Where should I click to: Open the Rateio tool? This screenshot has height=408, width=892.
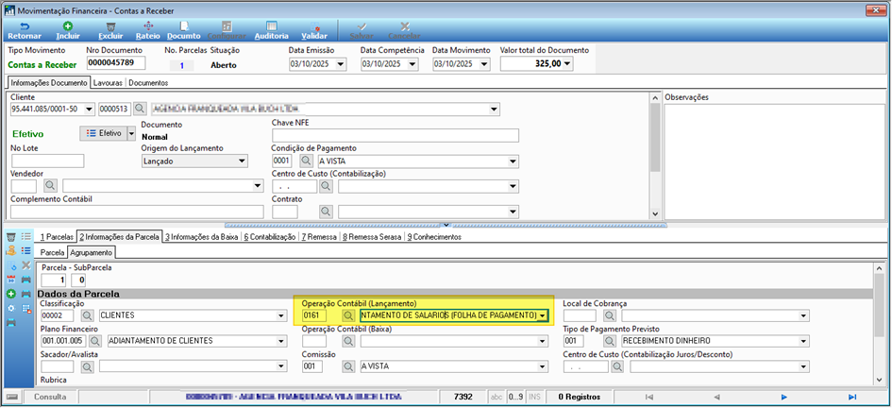pyautogui.click(x=147, y=30)
